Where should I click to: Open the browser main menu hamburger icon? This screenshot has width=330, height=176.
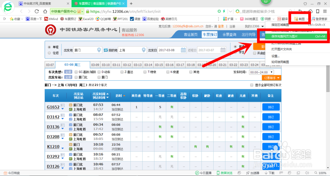pos(325,11)
